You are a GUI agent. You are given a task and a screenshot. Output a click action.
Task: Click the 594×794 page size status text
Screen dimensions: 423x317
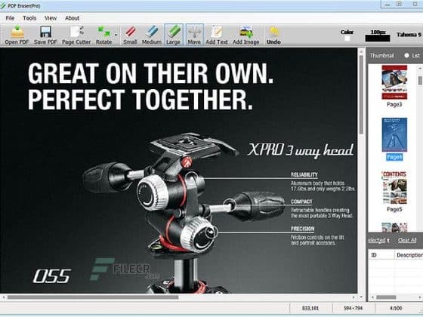pyautogui.click(x=354, y=308)
